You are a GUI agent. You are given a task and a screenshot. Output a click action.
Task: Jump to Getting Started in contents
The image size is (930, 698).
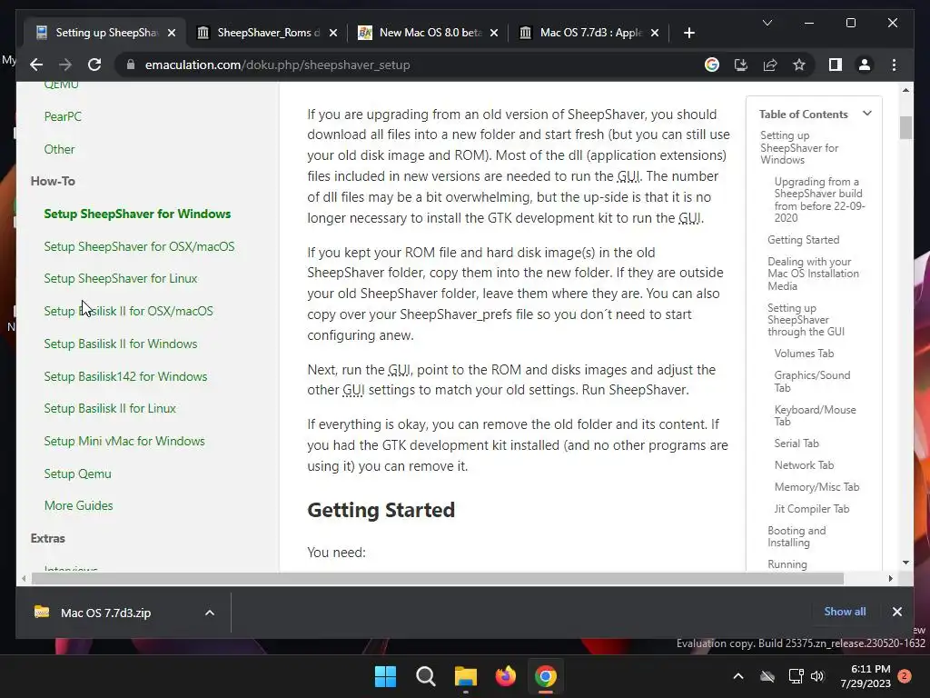(803, 240)
